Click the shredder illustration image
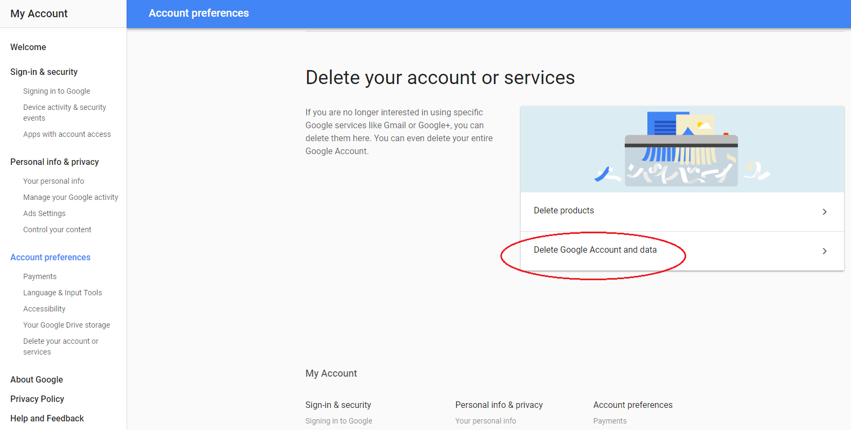Screen dimensions: 851x430 point(682,149)
